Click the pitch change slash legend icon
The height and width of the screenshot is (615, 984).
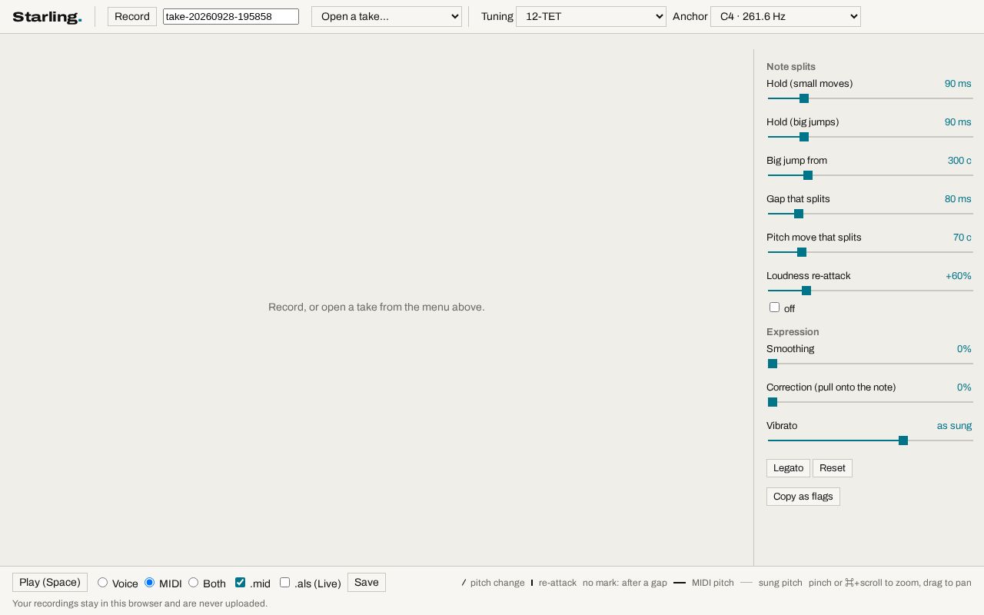464,583
